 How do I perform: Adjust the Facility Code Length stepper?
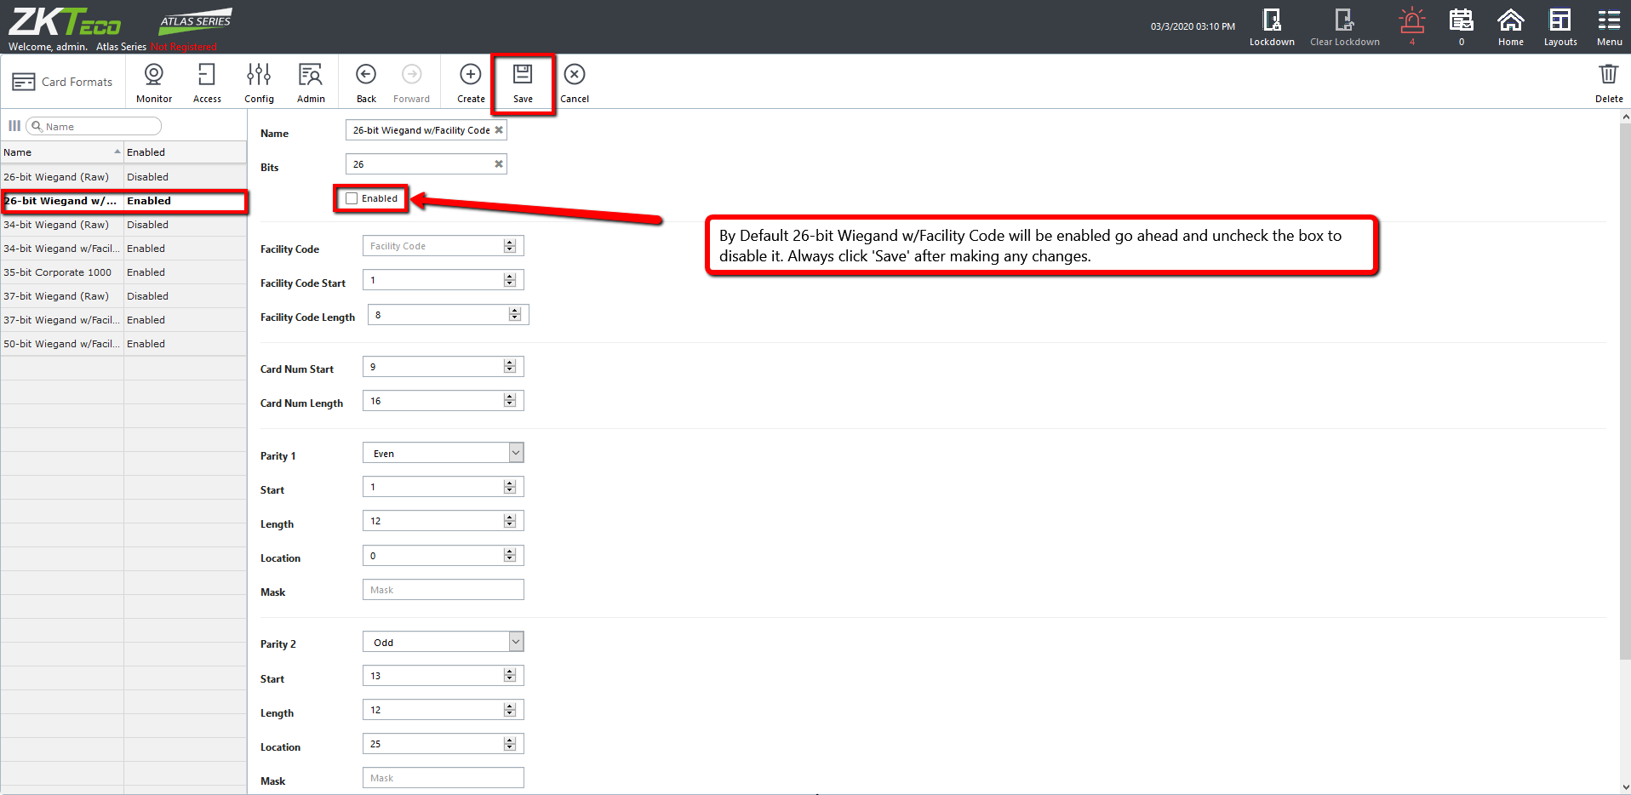pyautogui.click(x=515, y=315)
